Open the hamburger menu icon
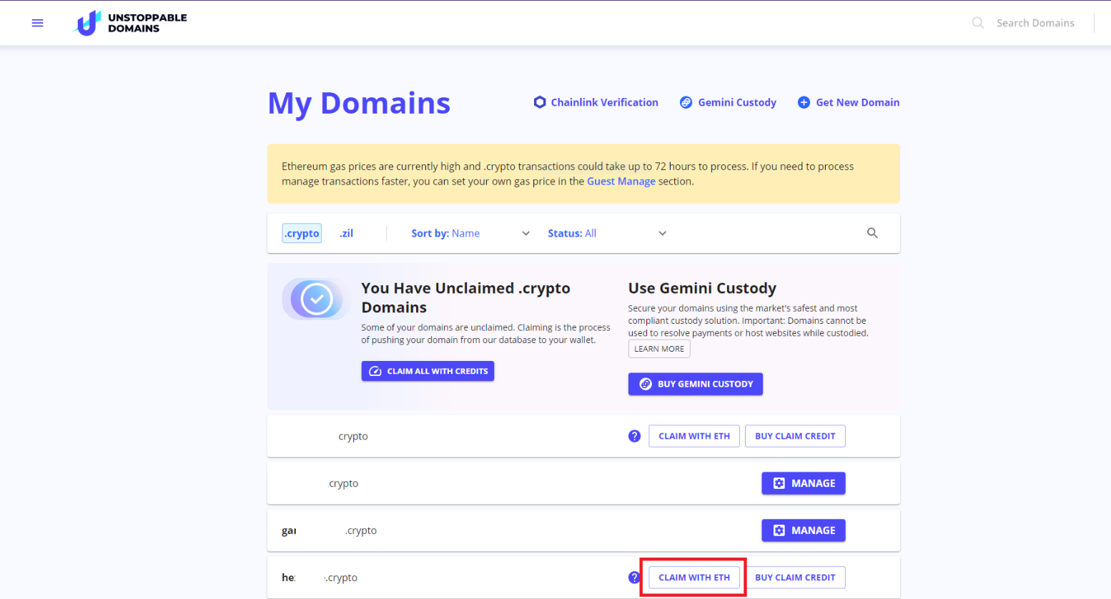The width and height of the screenshot is (1111, 599). [x=38, y=23]
